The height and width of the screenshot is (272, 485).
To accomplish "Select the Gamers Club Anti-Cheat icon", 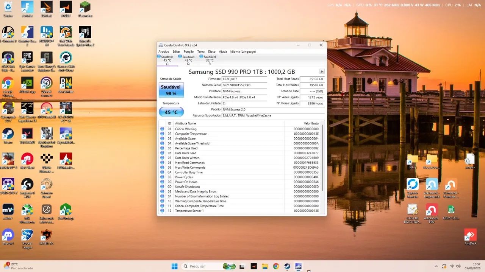I will tap(66, 61).
